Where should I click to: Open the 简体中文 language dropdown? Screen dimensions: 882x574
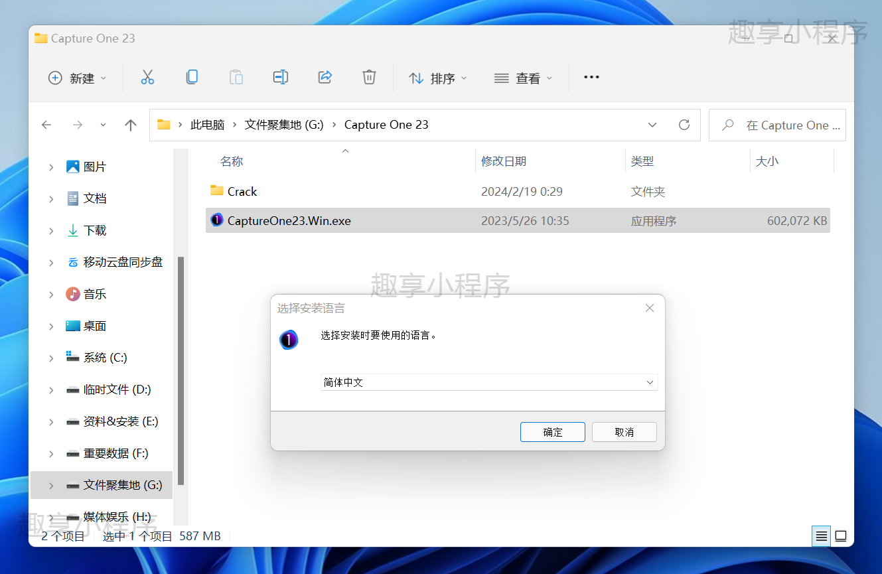click(489, 382)
